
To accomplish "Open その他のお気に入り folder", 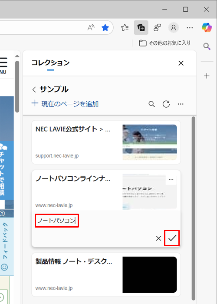I will 165,43.
